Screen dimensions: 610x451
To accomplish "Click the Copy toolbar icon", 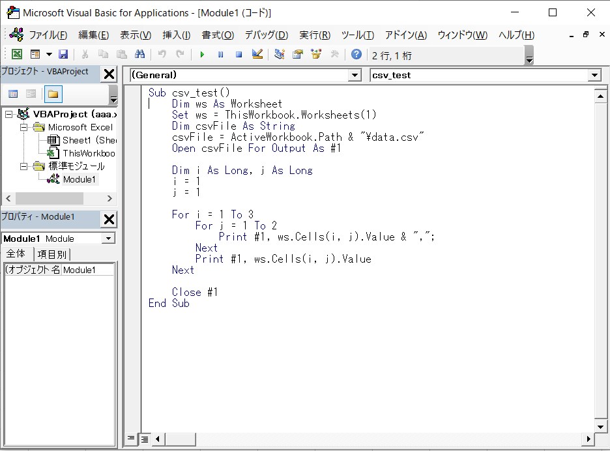I will (103, 55).
